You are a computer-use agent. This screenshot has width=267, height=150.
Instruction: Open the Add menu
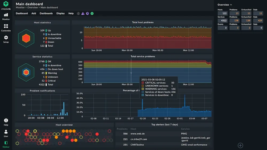(34, 13)
